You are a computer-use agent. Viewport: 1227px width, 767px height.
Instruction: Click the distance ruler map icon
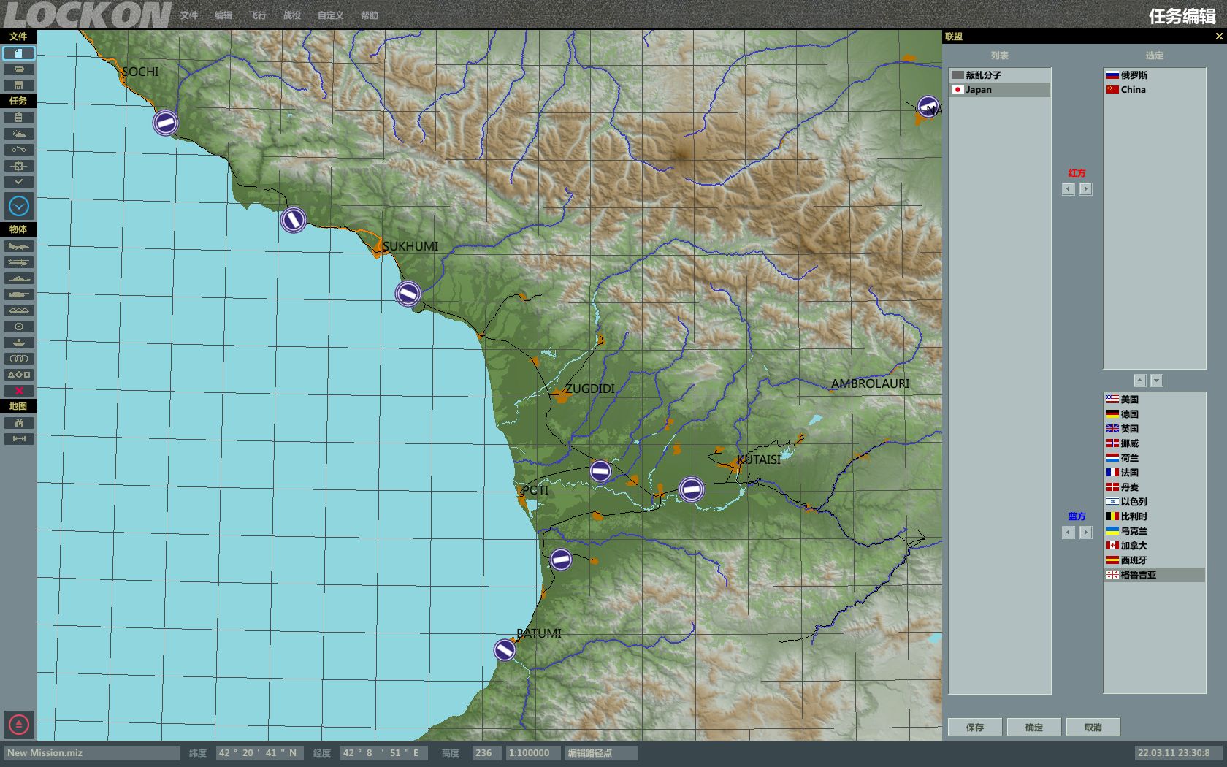point(18,439)
